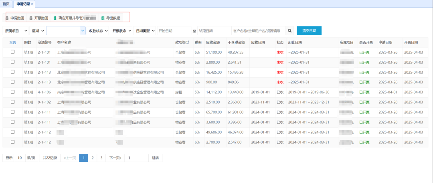Click the 客户名称/金蝶用户名/资源编号 search field

tap(259, 31)
